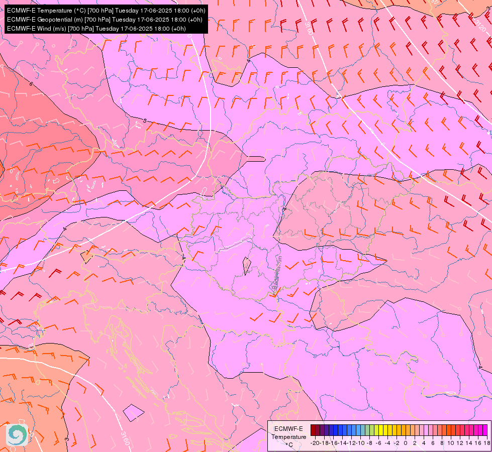Viewport: 492px width, 452px height.
Task: Click the 3160 contour label near bottom edge
Action: click(x=125, y=438)
